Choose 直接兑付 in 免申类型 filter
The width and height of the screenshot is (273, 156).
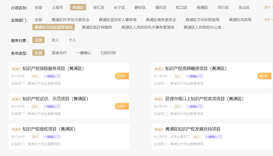59,53
